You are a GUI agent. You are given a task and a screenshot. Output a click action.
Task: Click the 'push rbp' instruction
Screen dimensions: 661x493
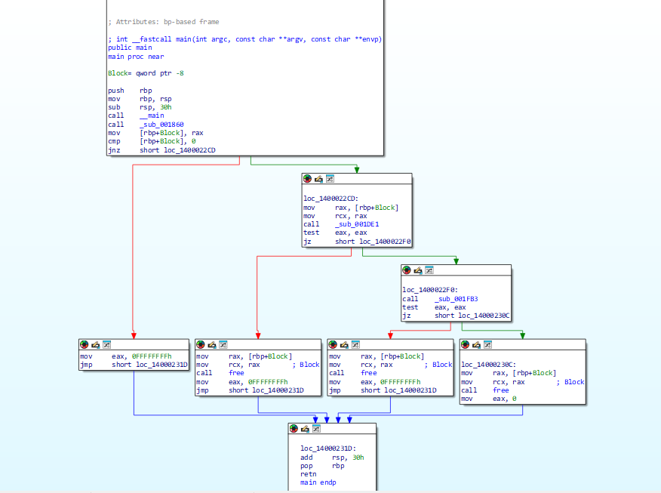point(130,91)
